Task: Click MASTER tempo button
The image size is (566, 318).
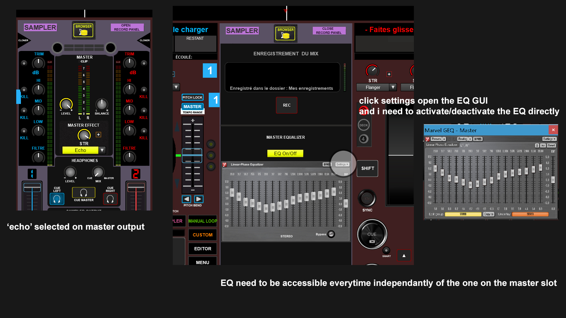Action: pos(192,107)
